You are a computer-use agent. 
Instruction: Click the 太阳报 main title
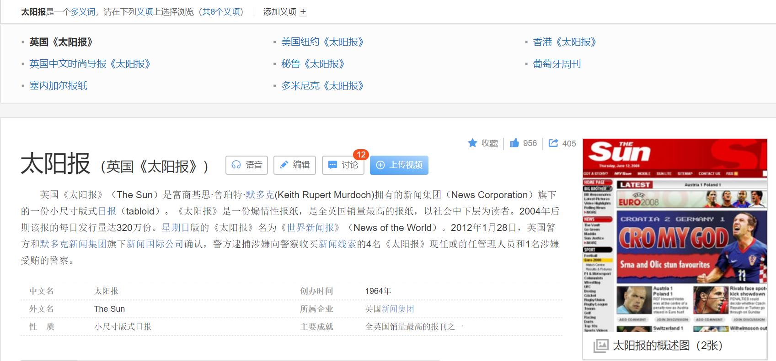click(x=55, y=163)
